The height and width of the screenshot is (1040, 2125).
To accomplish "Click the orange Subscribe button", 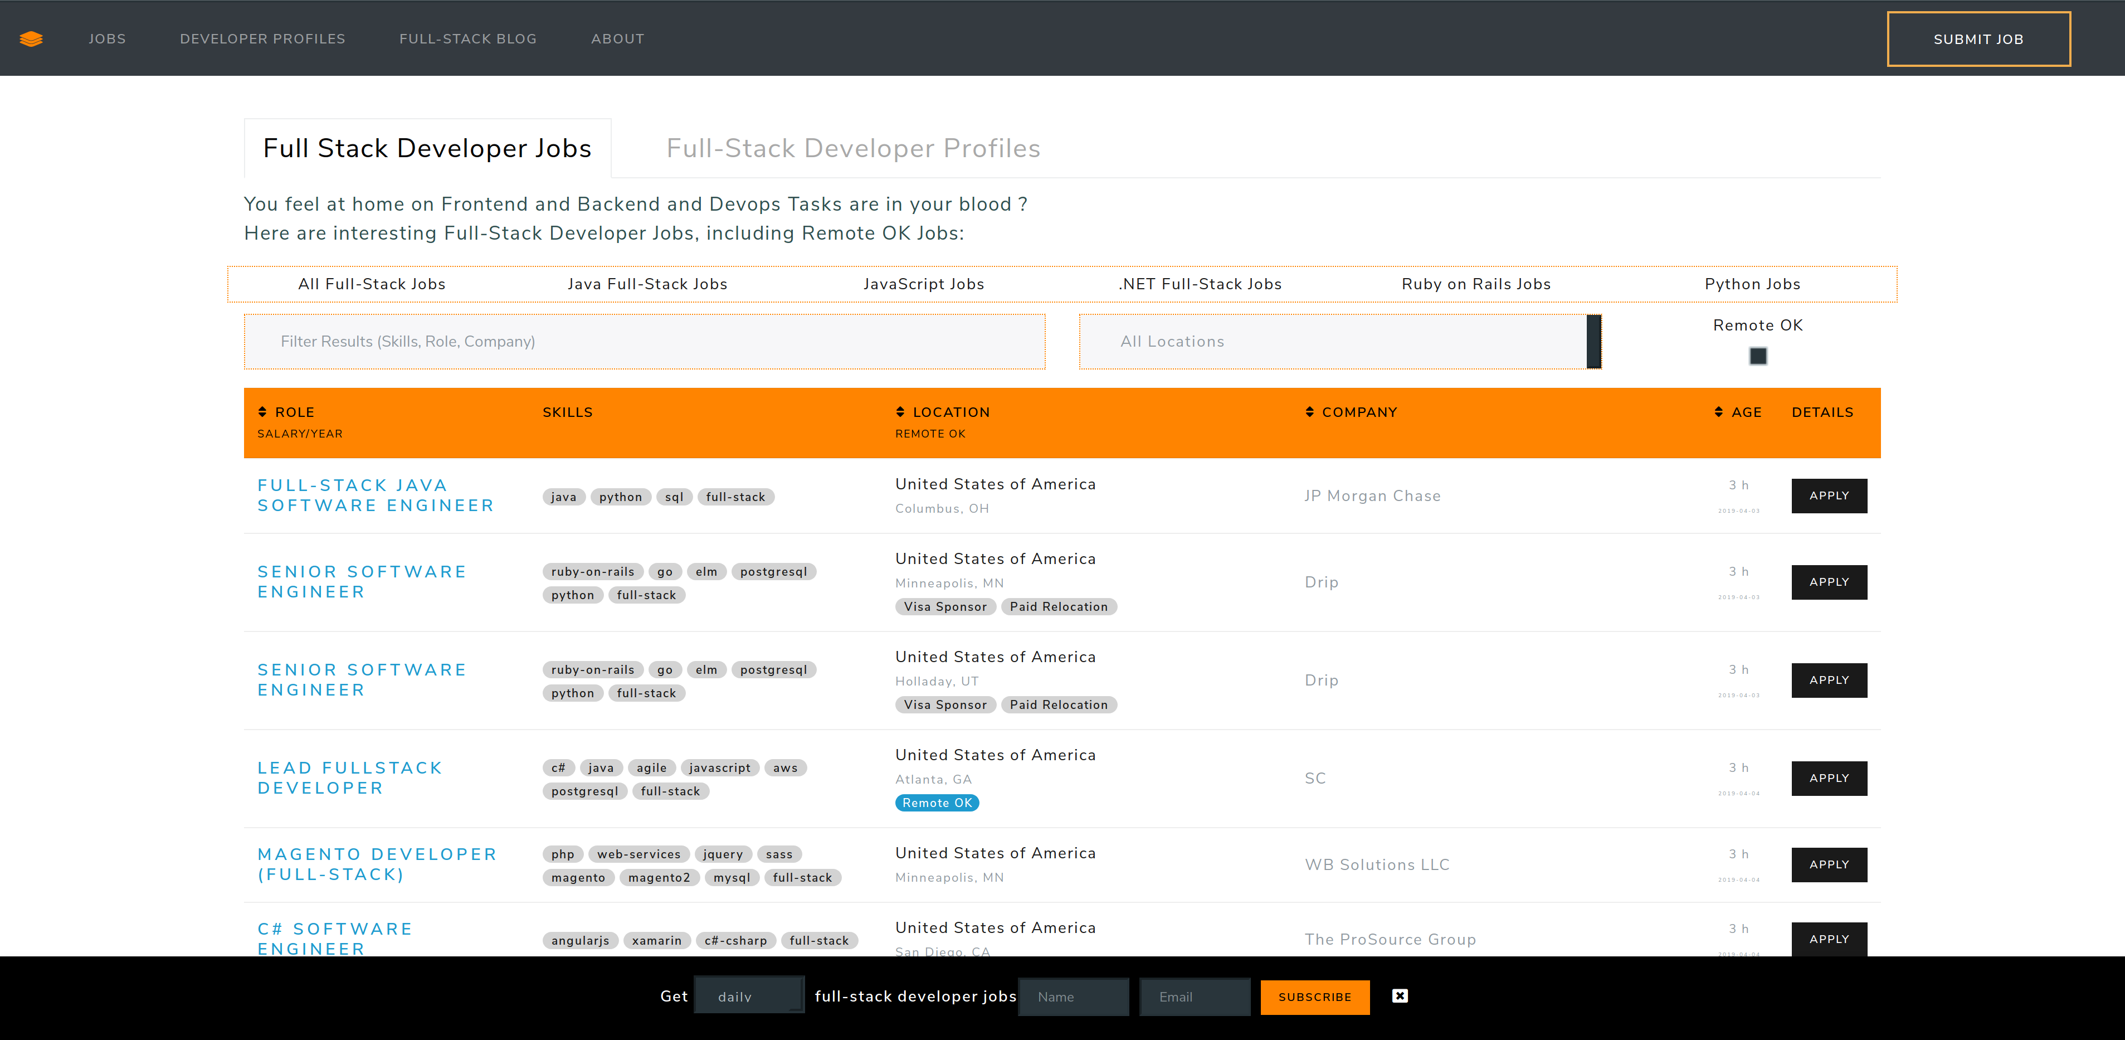I will click(1314, 997).
